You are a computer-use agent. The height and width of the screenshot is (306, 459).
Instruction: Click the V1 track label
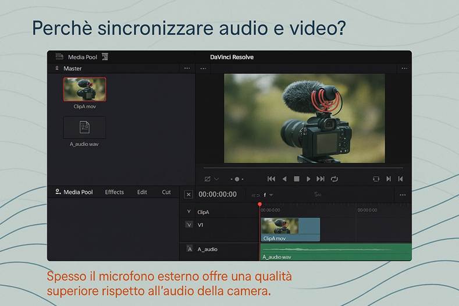[200, 225]
